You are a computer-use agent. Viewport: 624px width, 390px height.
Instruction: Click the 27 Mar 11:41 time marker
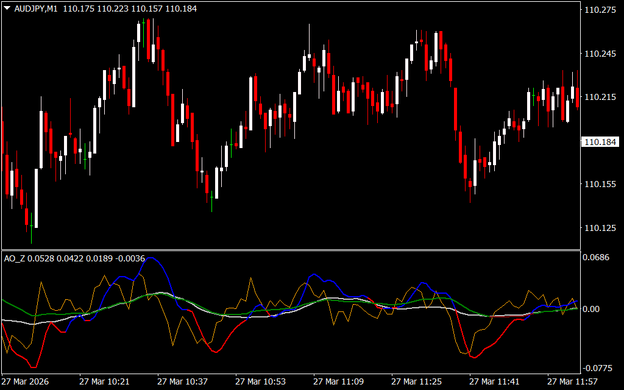(x=494, y=381)
